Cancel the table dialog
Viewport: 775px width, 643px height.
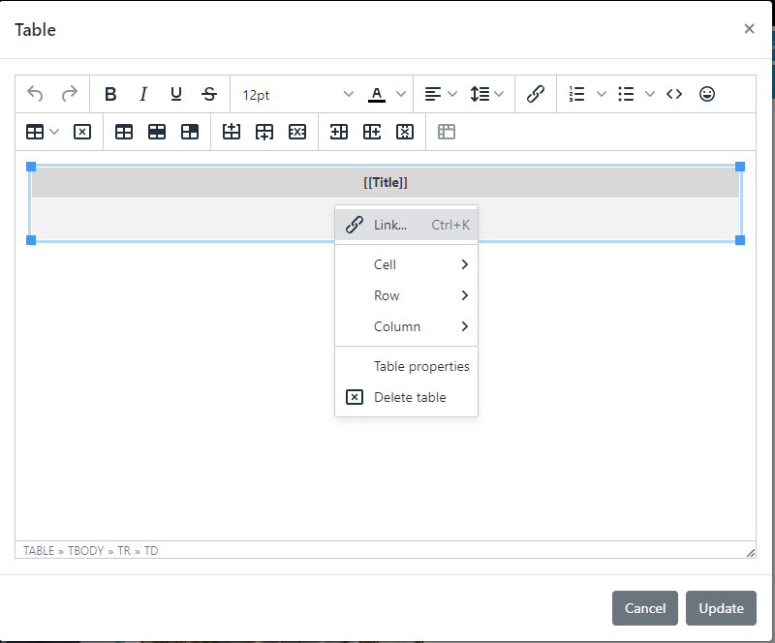(x=644, y=608)
